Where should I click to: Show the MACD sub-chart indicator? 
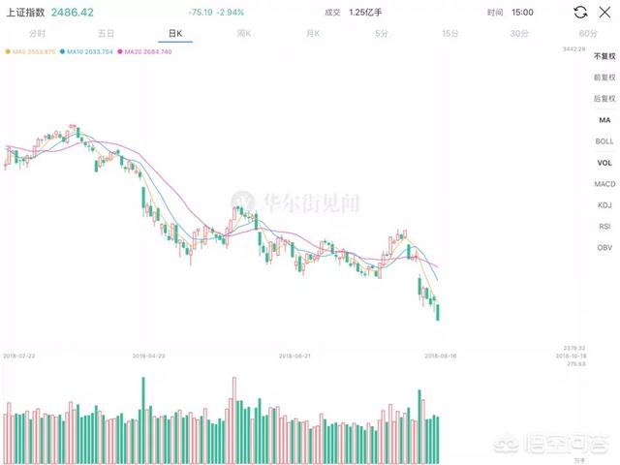[604, 184]
